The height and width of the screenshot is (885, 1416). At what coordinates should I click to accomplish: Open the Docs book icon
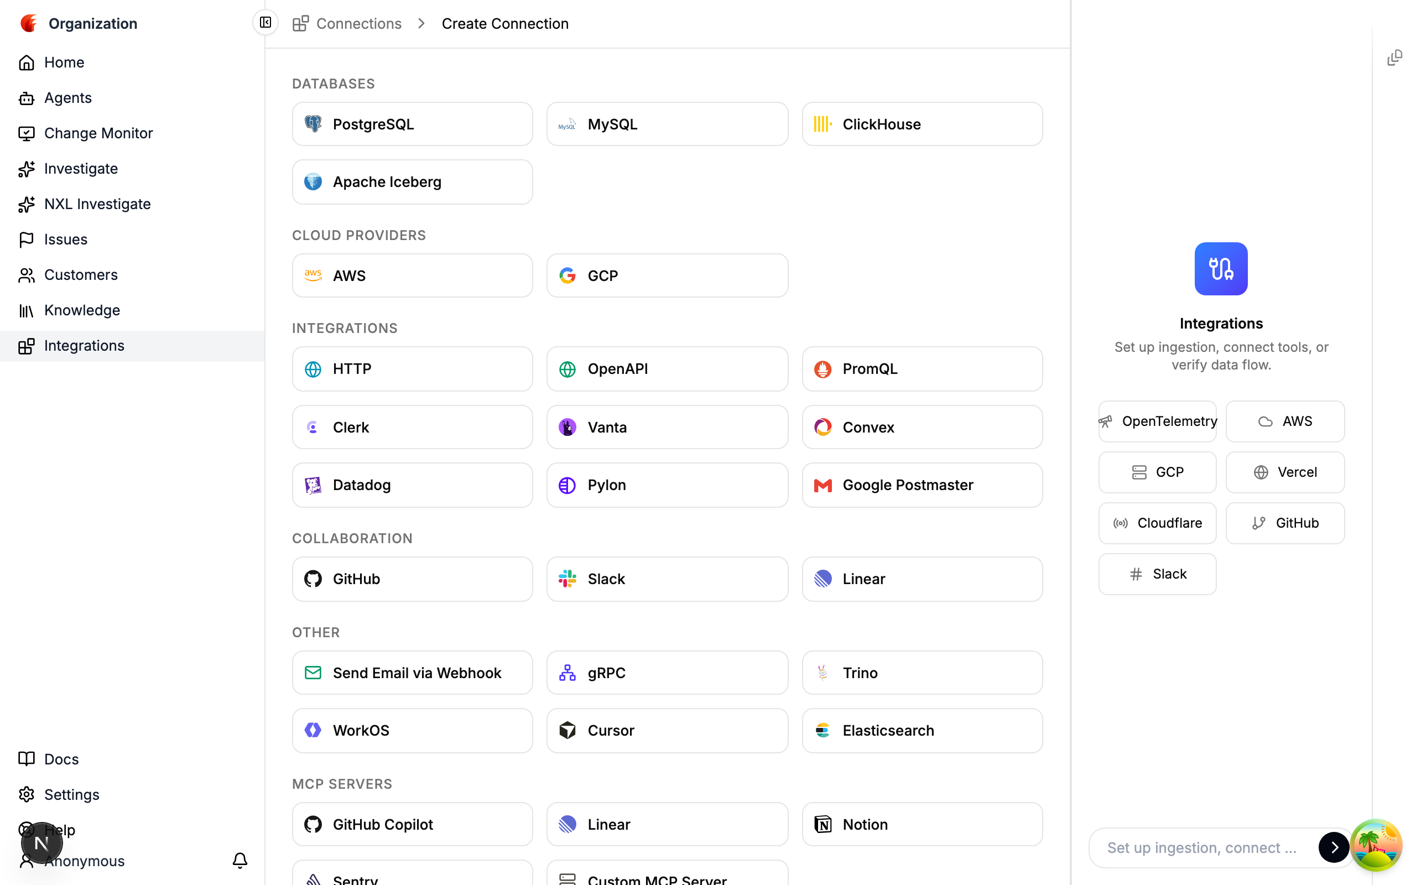click(27, 758)
